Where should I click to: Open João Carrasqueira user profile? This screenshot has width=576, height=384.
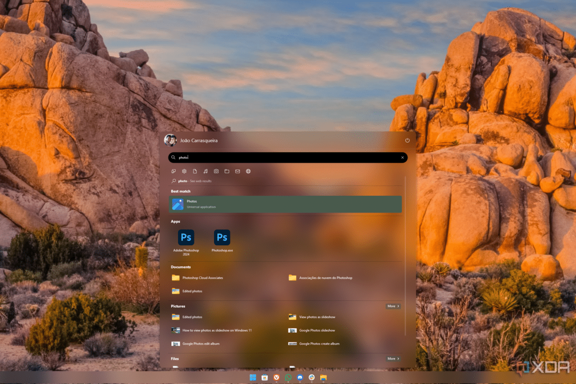(191, 140)
